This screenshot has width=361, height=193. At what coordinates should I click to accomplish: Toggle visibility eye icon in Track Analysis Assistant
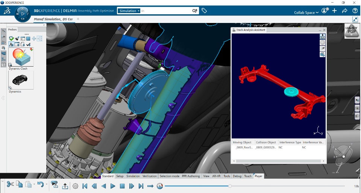tap(322, 49)
